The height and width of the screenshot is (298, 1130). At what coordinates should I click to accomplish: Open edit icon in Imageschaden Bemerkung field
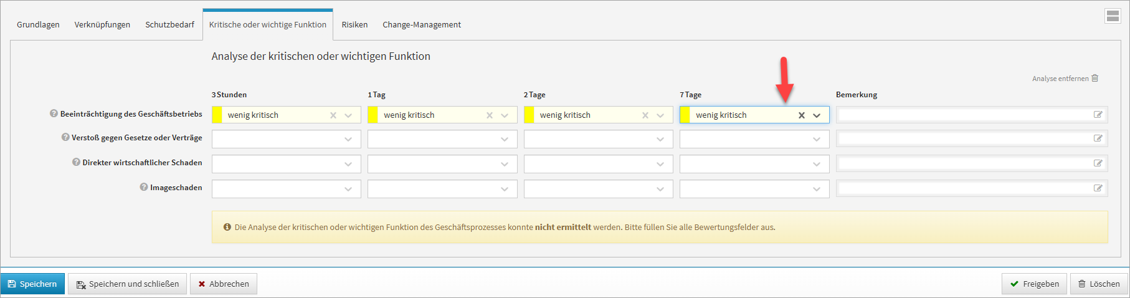click(1098, 188)
